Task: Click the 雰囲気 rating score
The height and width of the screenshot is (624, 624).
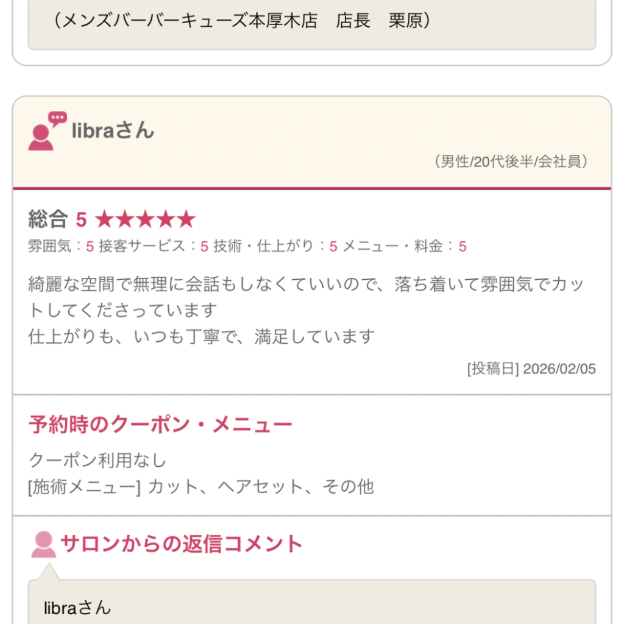Action: point(90,246)
